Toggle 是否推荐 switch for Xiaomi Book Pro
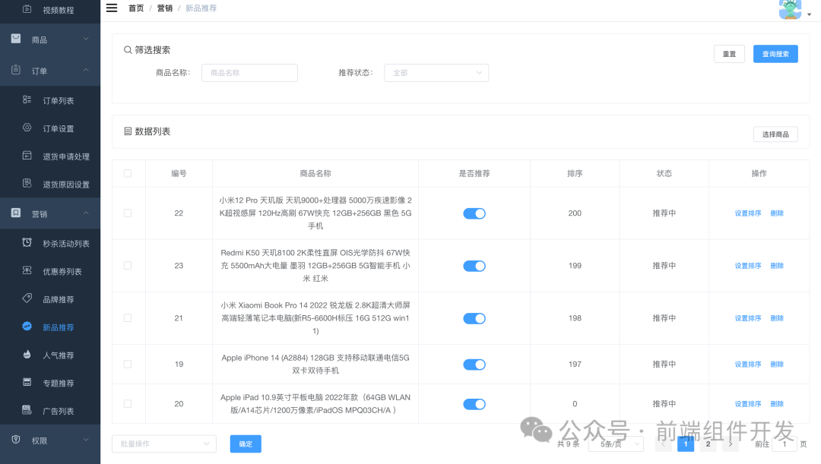This screenshot has height=464, width=821. [474, 318]
